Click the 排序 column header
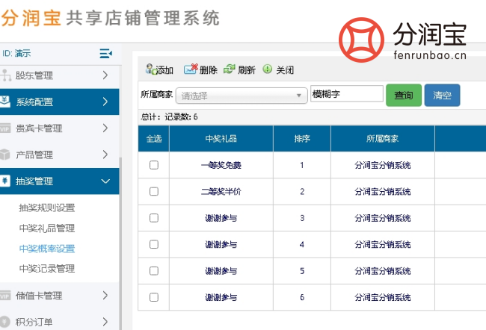 (302, 139)
